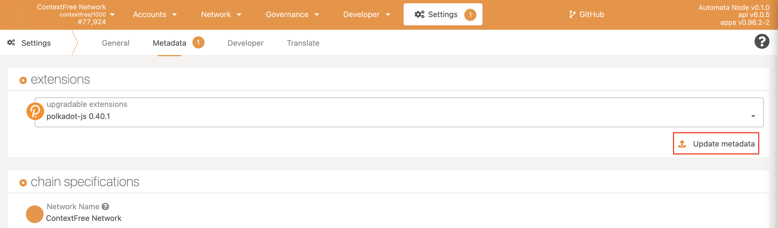Click the polkadot-js extension logo icon

click(35, 111)
